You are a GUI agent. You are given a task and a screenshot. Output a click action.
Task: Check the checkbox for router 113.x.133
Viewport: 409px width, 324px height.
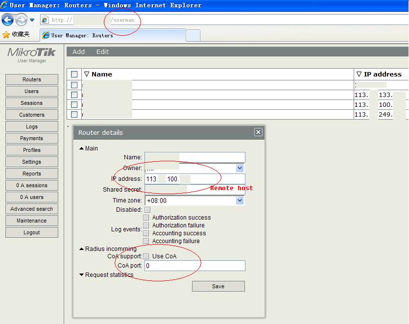click(74, 95)
